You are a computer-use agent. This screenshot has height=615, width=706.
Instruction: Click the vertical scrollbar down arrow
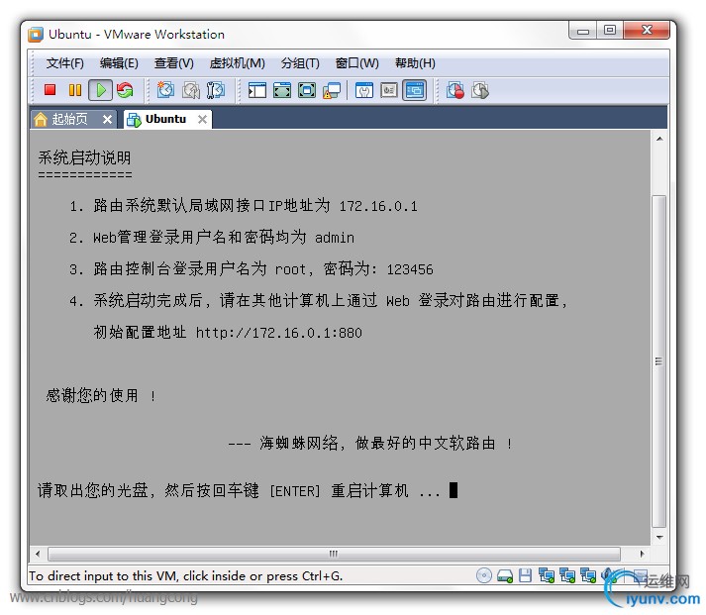coord(659,537)
